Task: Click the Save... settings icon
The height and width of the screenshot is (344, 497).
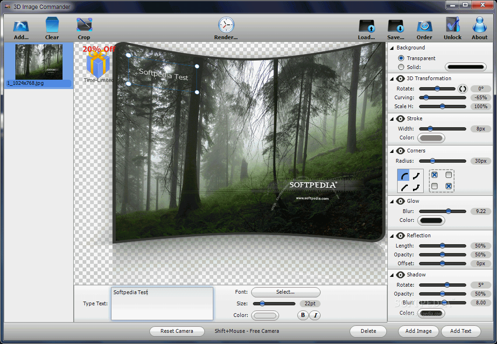Action: (x=396, y=26)
